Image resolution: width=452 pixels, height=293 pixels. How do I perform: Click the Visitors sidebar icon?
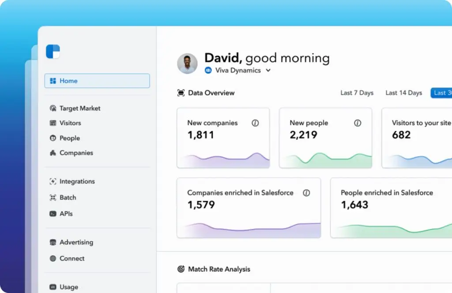click(x=53, y=123)
